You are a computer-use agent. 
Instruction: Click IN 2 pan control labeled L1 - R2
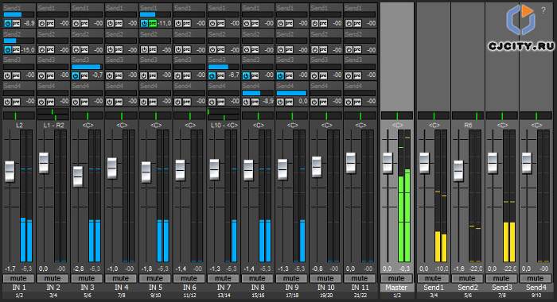point(53,114)
